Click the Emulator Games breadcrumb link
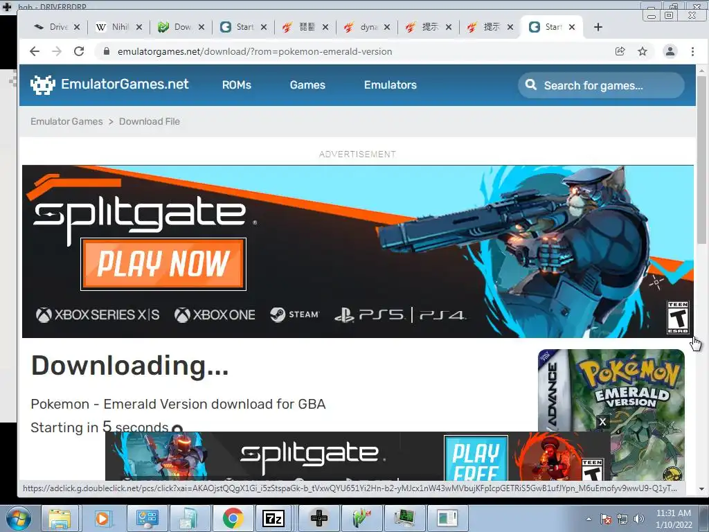This screenshot has height=532, width=709. pos(66,121)
